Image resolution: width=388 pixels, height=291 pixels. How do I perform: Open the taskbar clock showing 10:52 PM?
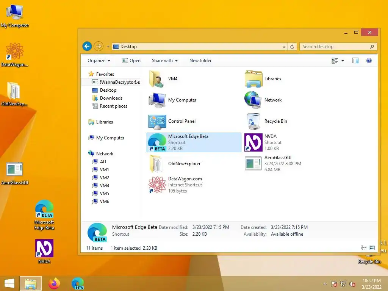372,283
